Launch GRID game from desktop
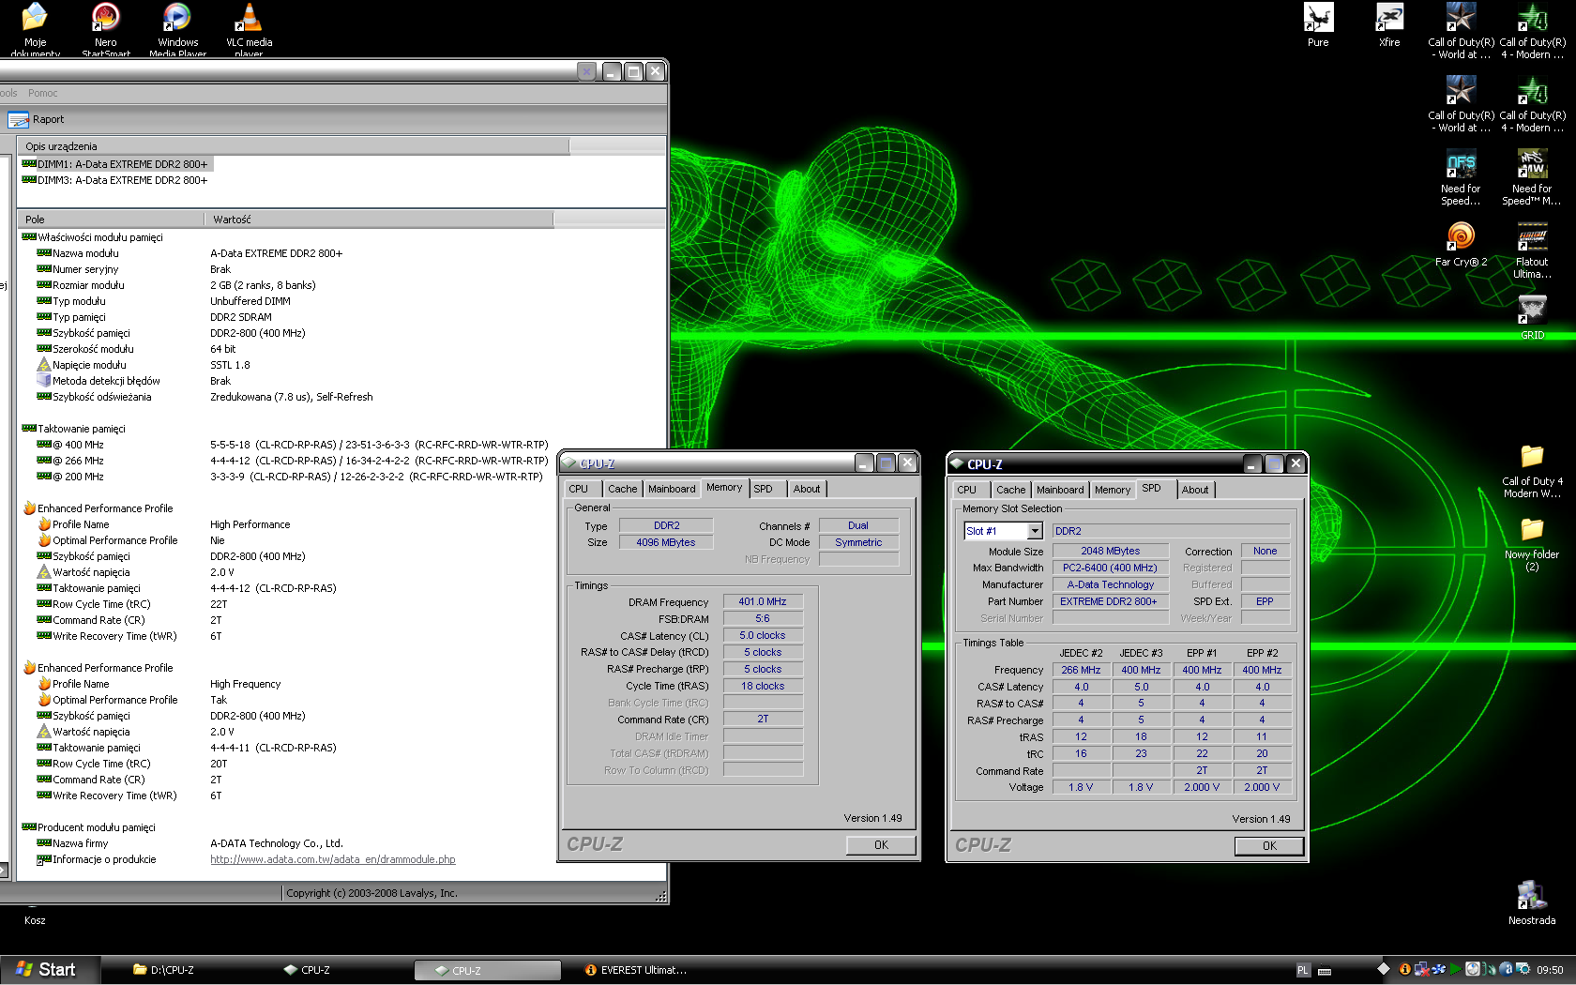Screen dimensions: 1576x985 [1532, 317]
